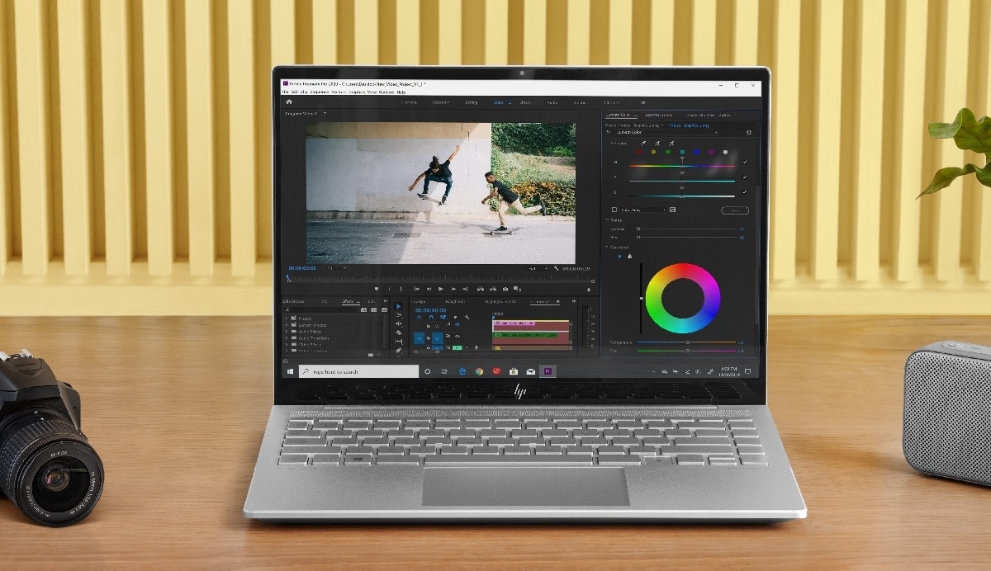
Task: Toggle the H (hue) range checkmark
Action: 744,163
